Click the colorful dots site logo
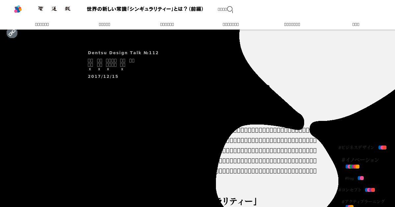The height and width of the screenshot is (207, 395). [x=18, y=9]
